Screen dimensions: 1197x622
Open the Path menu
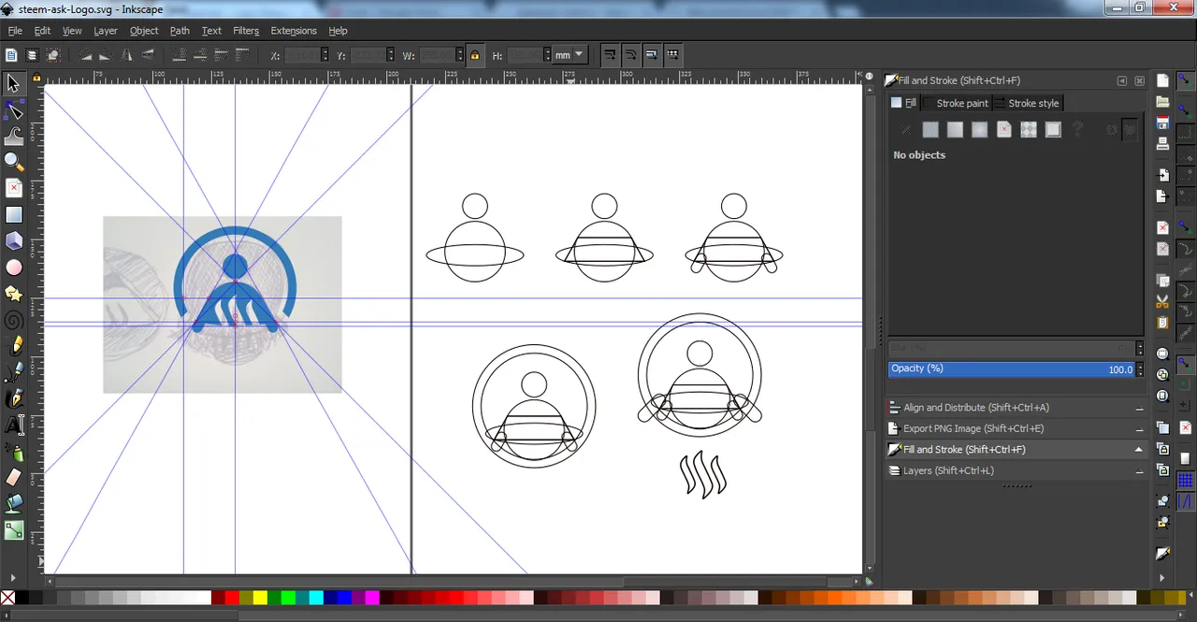(x=180, y=31)
